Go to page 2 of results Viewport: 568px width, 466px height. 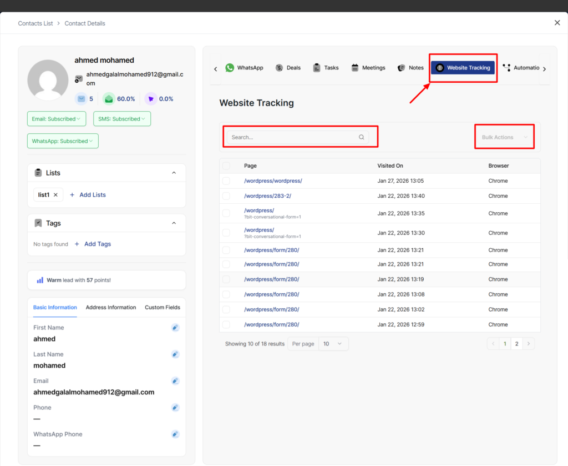(x=517, y=344)
